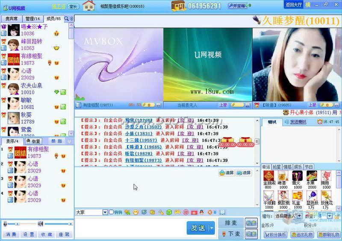Adjust the microphone volume slider
The height and width of the screenshot is (241, 342).
(22, 224)
